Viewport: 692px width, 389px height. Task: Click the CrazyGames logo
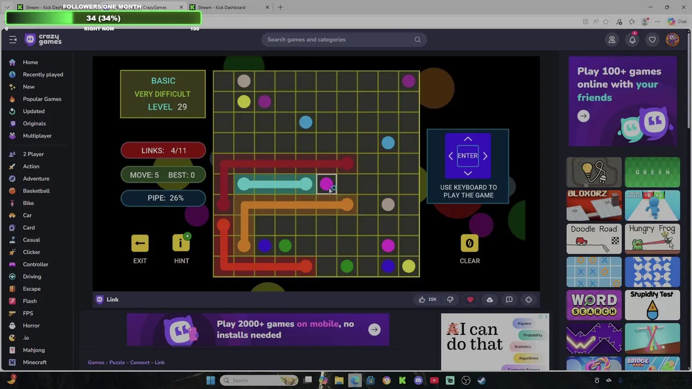click(43, 39)
